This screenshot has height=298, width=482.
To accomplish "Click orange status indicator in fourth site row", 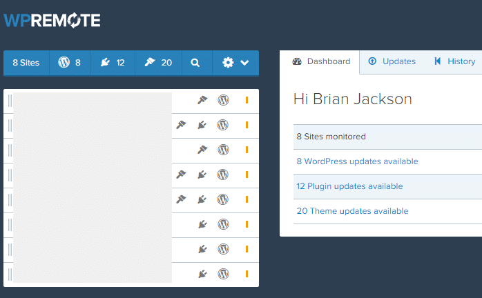I will 247,175.
